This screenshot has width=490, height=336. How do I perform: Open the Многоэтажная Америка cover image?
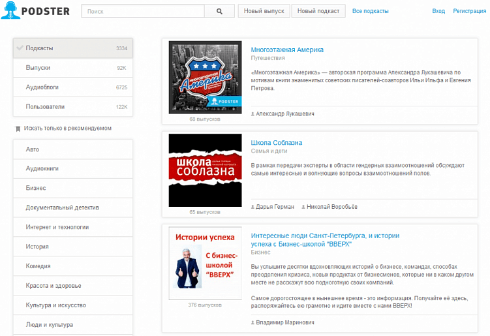(x=206, y=77)
